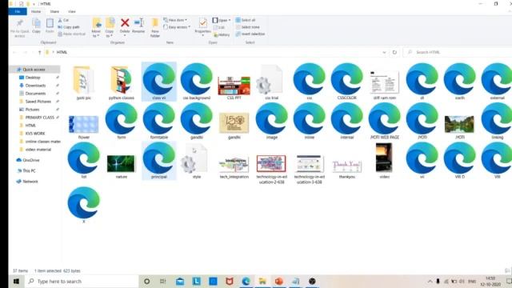The width and height of the screenshot is (512, 288).
Task: Open Network in navigation pane
Action: tap(30, 182)
